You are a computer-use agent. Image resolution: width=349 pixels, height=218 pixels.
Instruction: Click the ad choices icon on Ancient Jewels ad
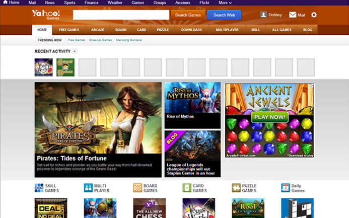[312, 86]
